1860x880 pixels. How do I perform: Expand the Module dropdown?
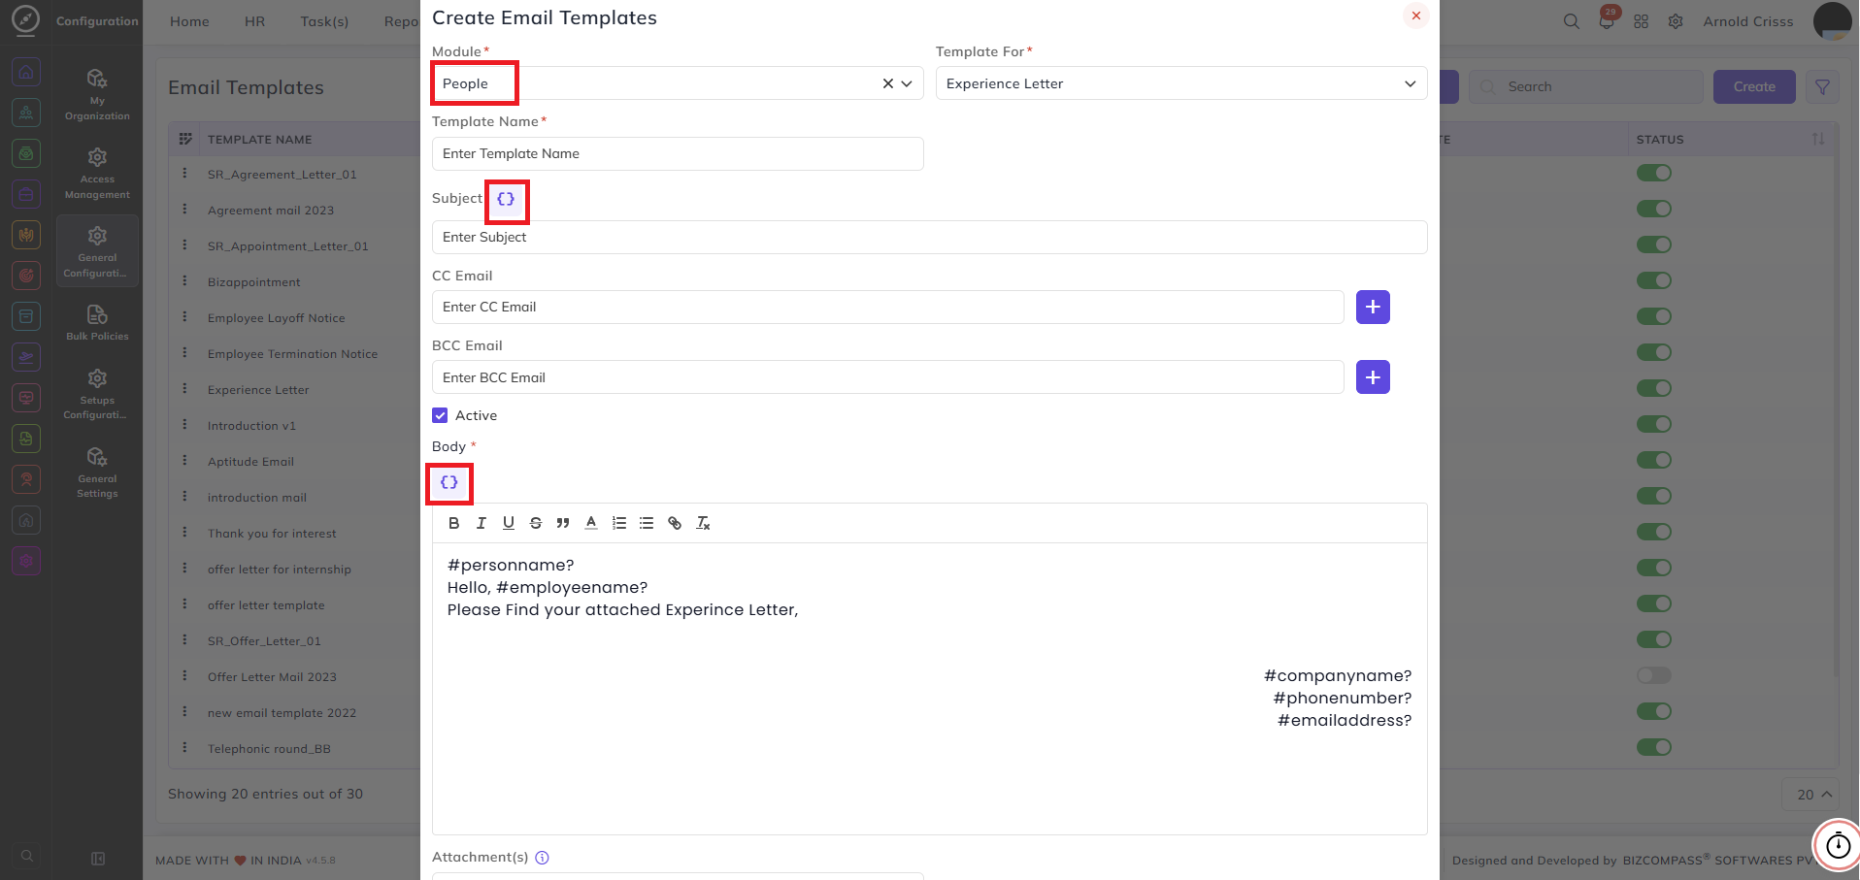[x=907, y=83]
